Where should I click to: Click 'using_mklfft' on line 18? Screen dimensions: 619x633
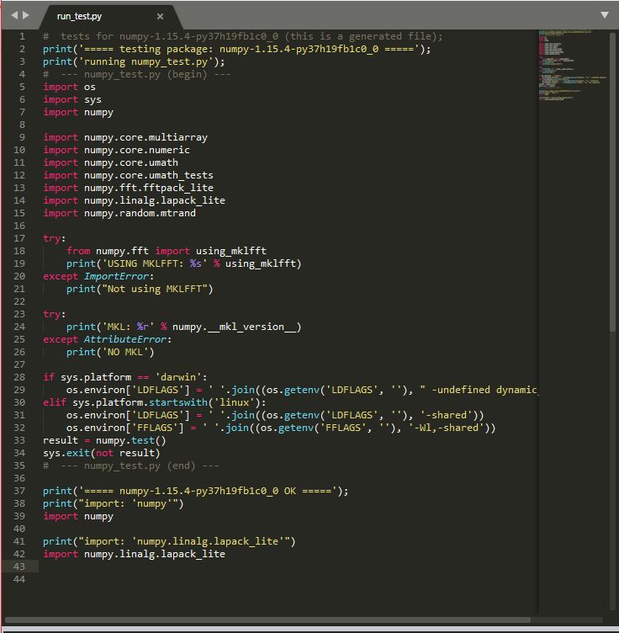point(231,251)
